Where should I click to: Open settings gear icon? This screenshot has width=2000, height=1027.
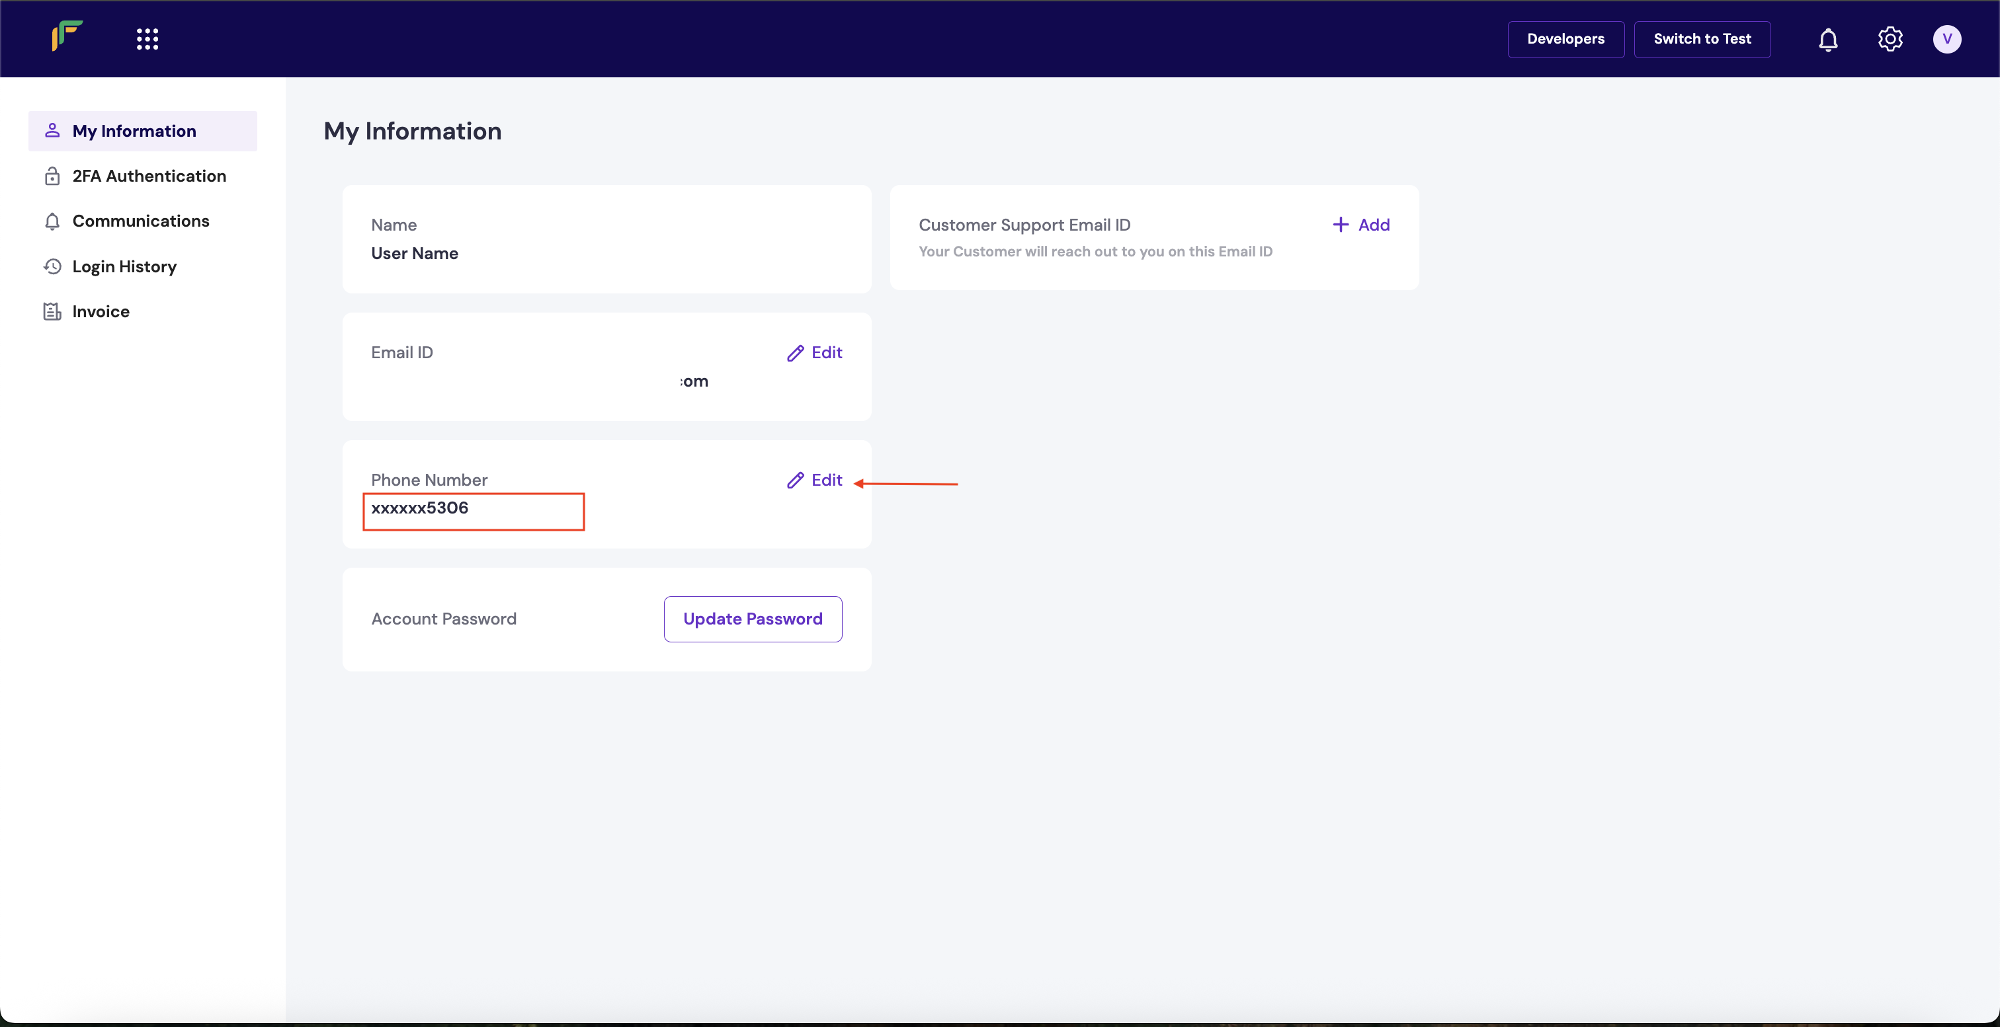(1890, 39)
